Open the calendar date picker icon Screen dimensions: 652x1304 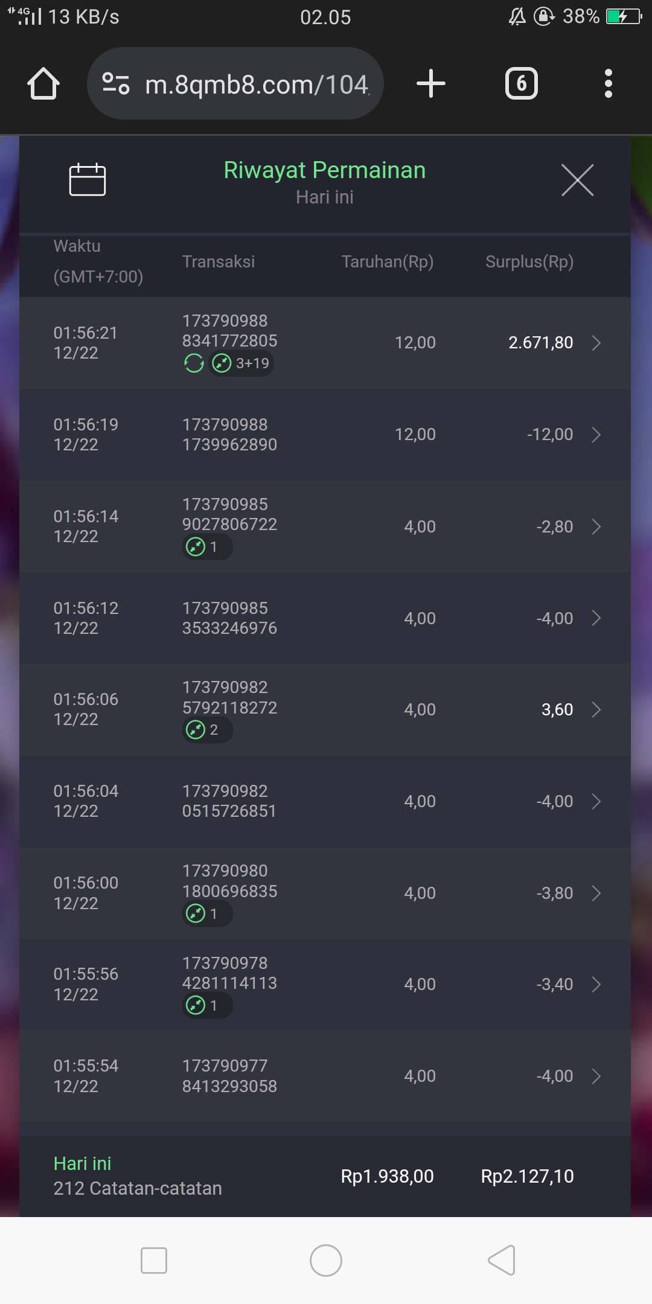click(88, 180)
